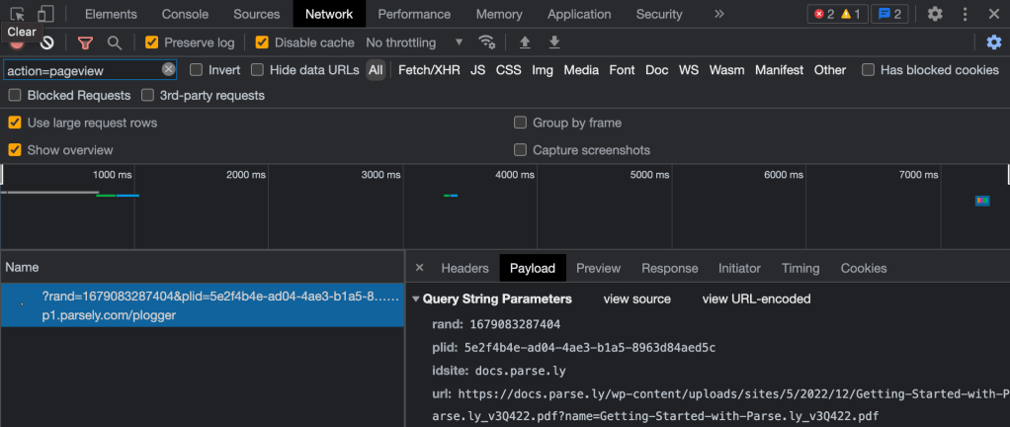This screenshot has height=427, width=1010.
Task: Enable Has blocked cookies checkbox
Action: coord(869,69)
